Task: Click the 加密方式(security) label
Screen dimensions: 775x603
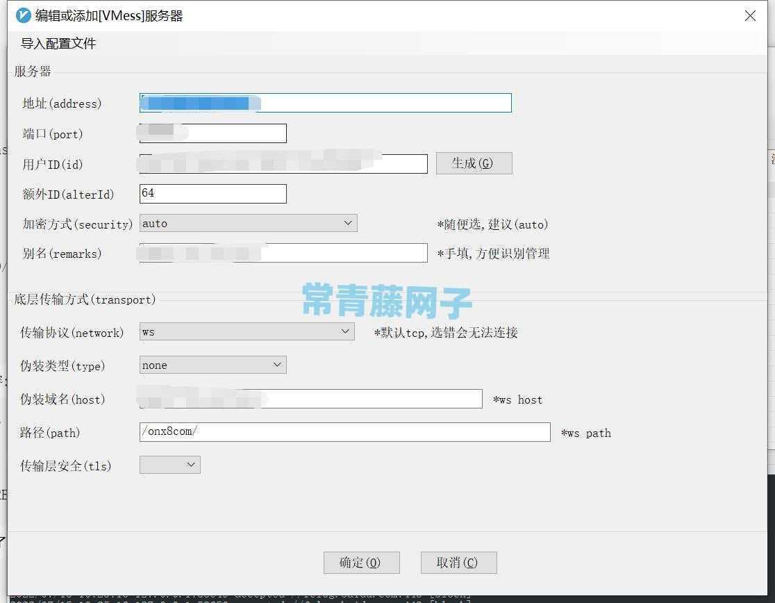Action: (x=78, y=224)
